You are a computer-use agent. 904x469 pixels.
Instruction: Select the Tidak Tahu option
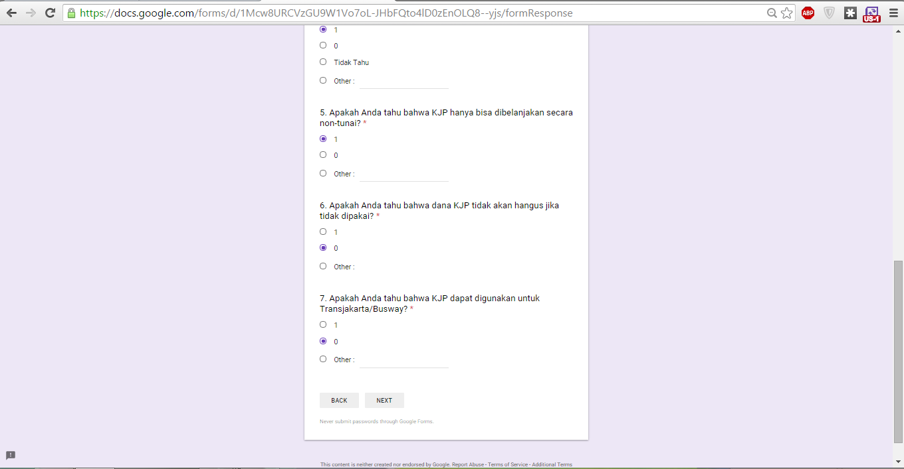(x=323, y=62)
